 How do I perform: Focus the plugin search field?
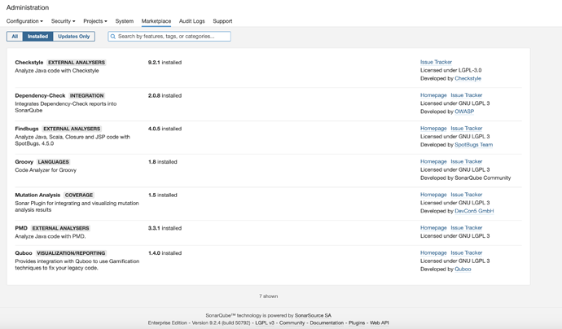(169, 36)
